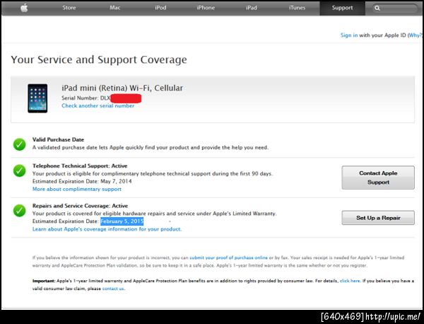Image resolution: width=424 pixels, height=324 pixels.
Task: Click the iPad mini product thumbnail
Action: point(37,98)
